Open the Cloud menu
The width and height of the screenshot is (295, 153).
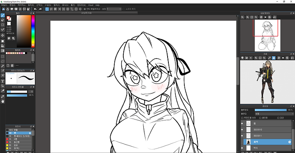click(91, 5)
